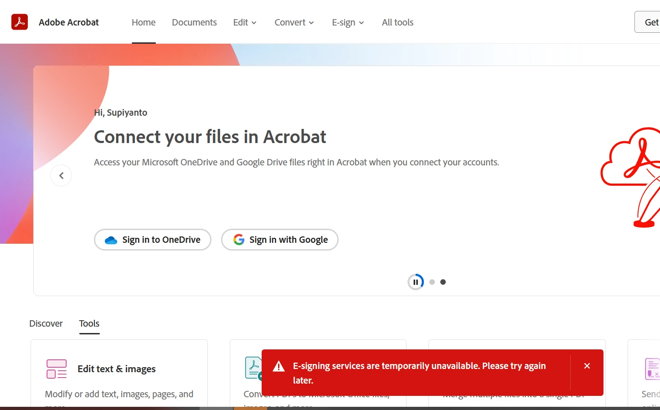Open Edit text & images tool card
660x410 pixels.
(x=119, y=373)
